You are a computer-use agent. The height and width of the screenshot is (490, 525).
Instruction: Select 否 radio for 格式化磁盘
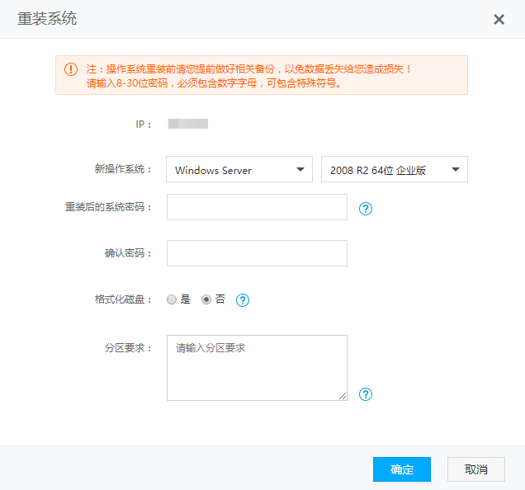pos(206,299)
